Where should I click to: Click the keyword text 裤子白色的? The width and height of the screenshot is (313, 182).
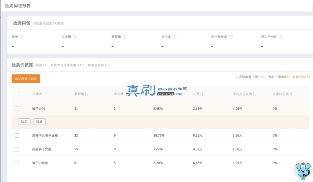[40, 163]
